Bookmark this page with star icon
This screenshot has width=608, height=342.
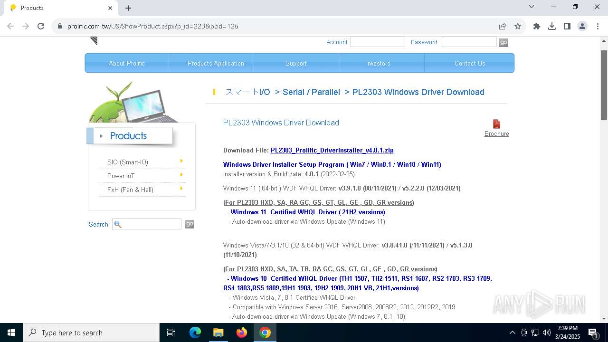point(518,26)
